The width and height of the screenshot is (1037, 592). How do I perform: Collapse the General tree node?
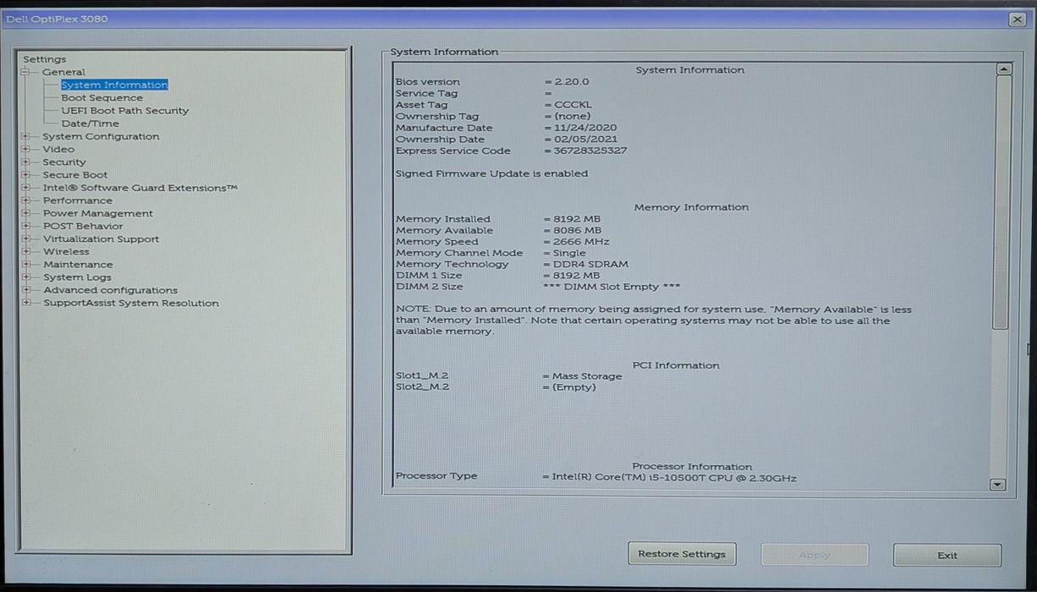click(x=26, y=72)
